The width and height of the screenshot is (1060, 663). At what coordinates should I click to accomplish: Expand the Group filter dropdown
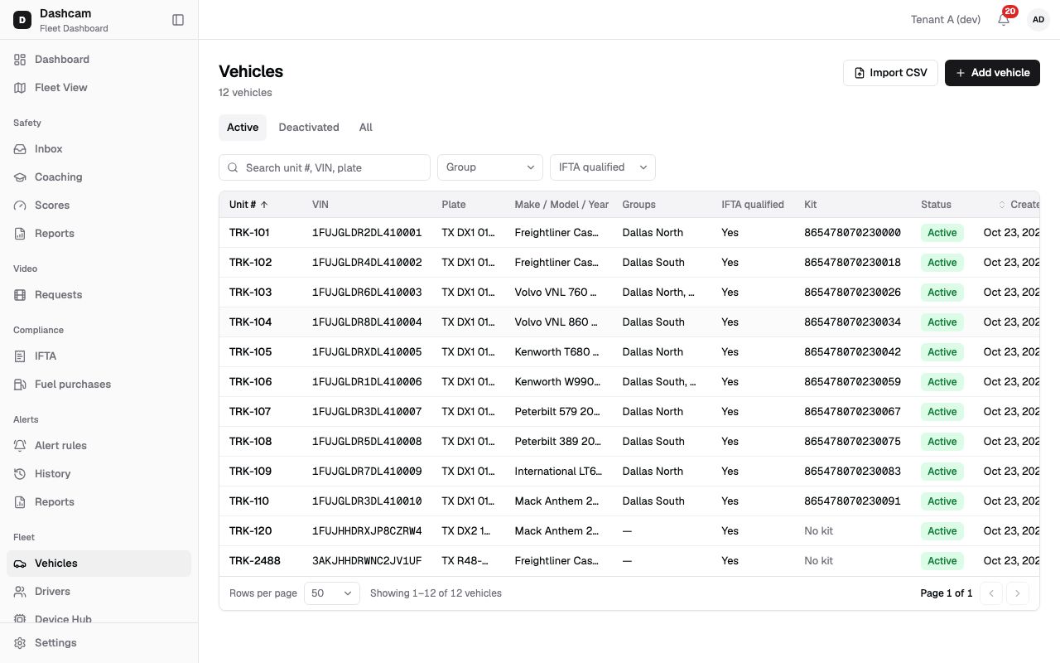pyautogui.click(x=490, y=167)
